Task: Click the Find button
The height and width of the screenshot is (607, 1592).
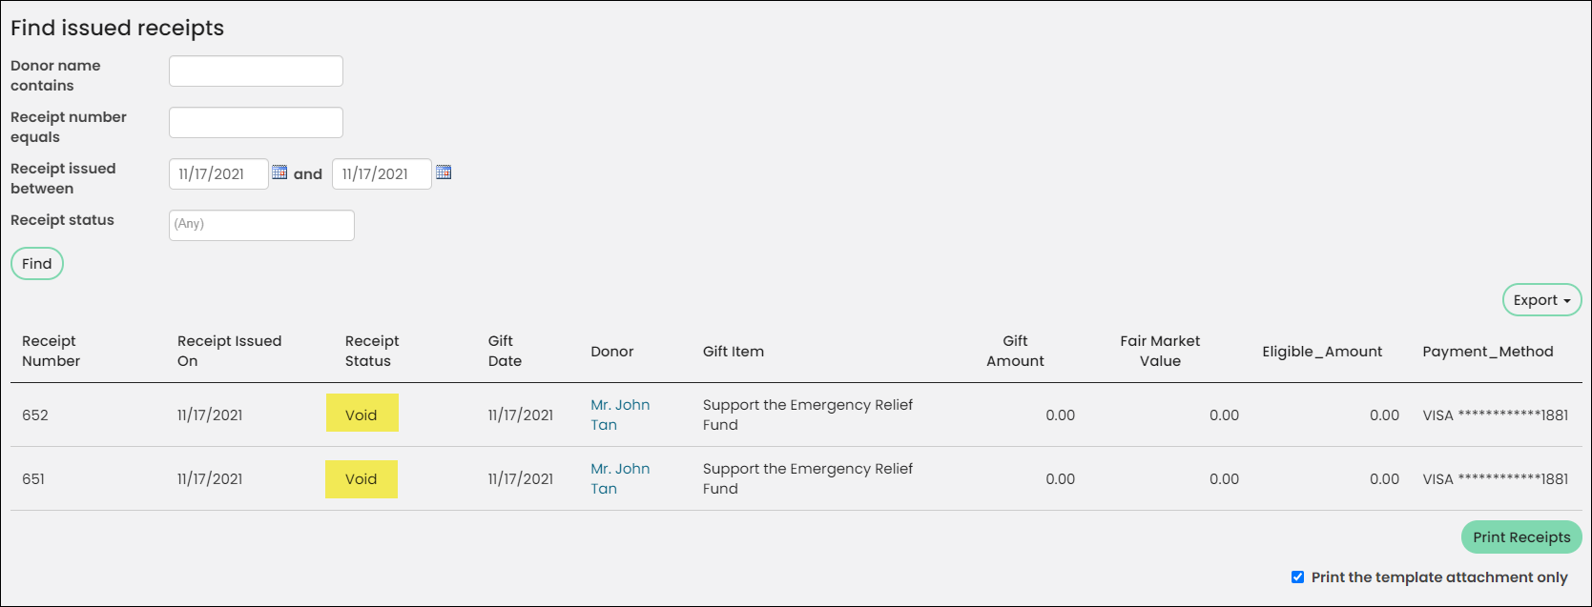Action: click(37, 264)
